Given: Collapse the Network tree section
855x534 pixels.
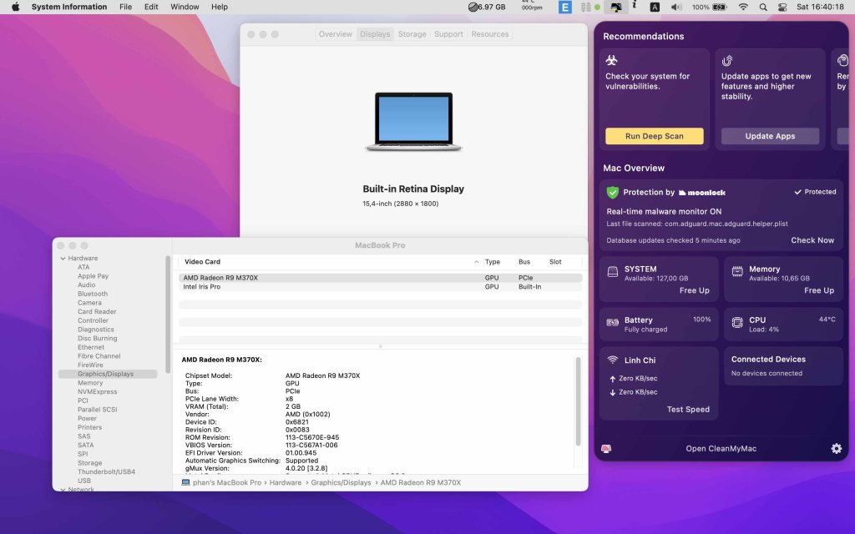Looking at the screenshot, I should pyautogui.click(x=63, y=489).
